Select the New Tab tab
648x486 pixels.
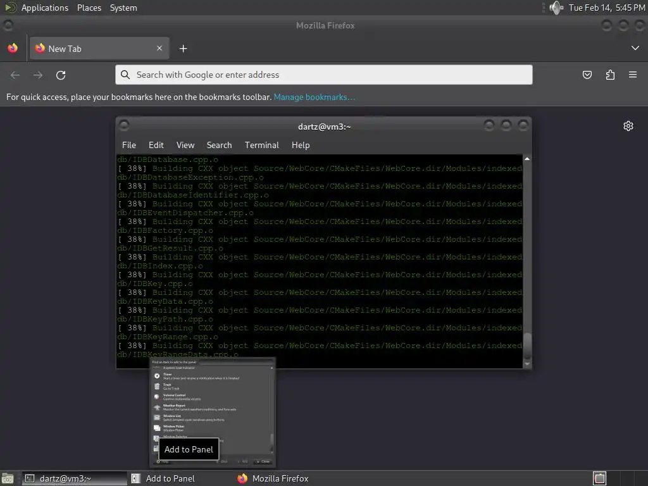[99, 48]
